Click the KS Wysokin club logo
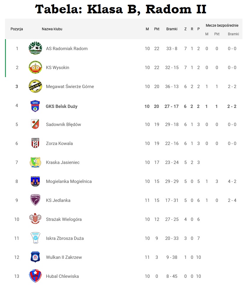The height and width of the screenshot is (287, 249). point(35,67)
